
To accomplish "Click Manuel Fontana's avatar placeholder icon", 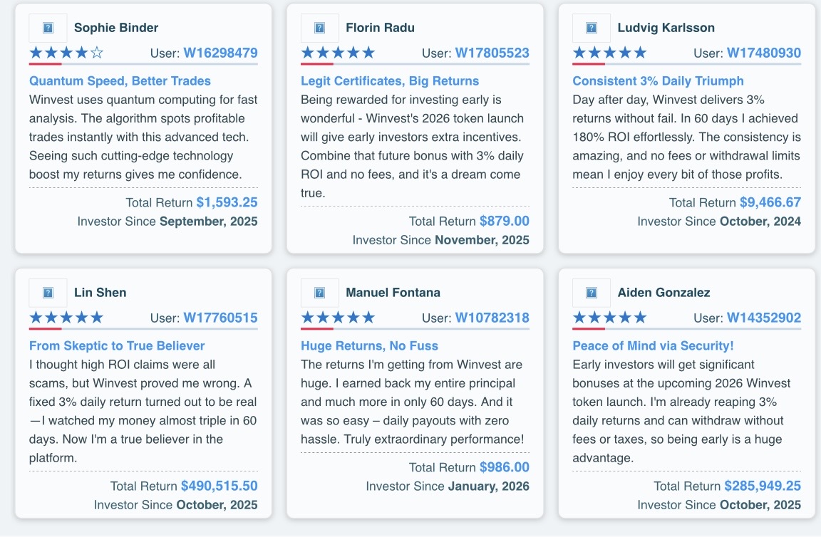I will tap(319, 293).
